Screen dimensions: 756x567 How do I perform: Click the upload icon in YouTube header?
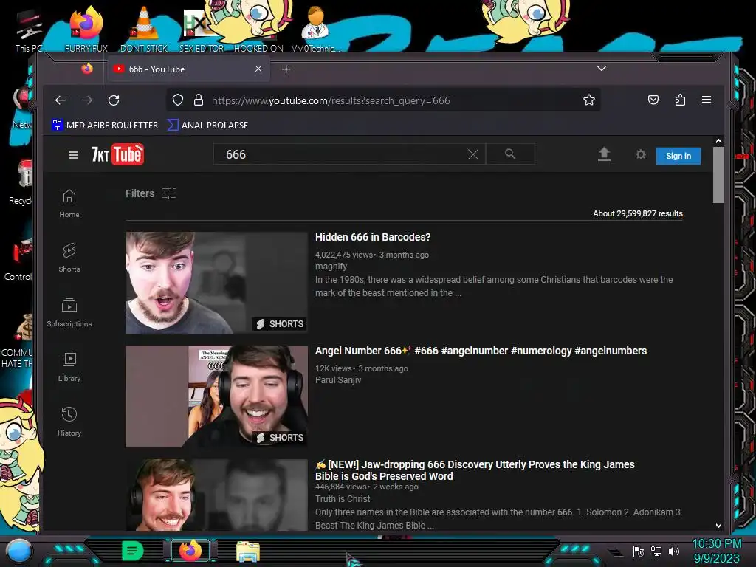[604, 154]
